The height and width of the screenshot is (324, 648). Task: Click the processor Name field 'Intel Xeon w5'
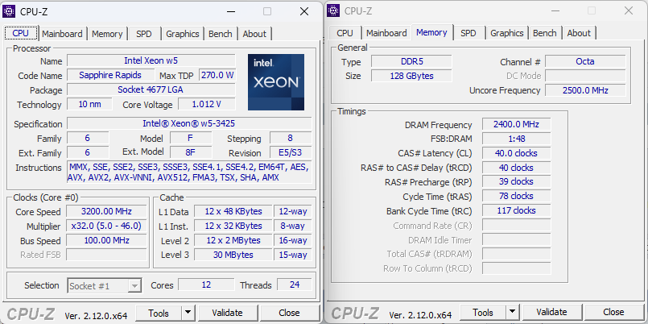(151, 60)
